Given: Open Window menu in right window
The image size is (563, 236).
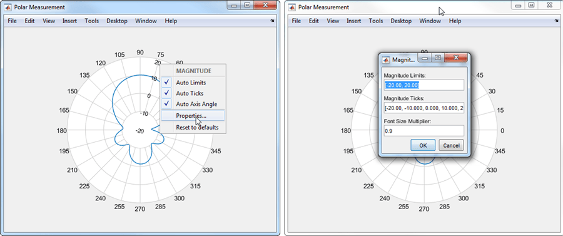Looking at the screenshot, I should [430, 21].
